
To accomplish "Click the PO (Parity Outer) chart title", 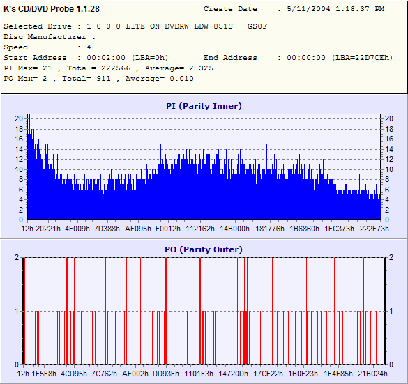I will point(204,249).
